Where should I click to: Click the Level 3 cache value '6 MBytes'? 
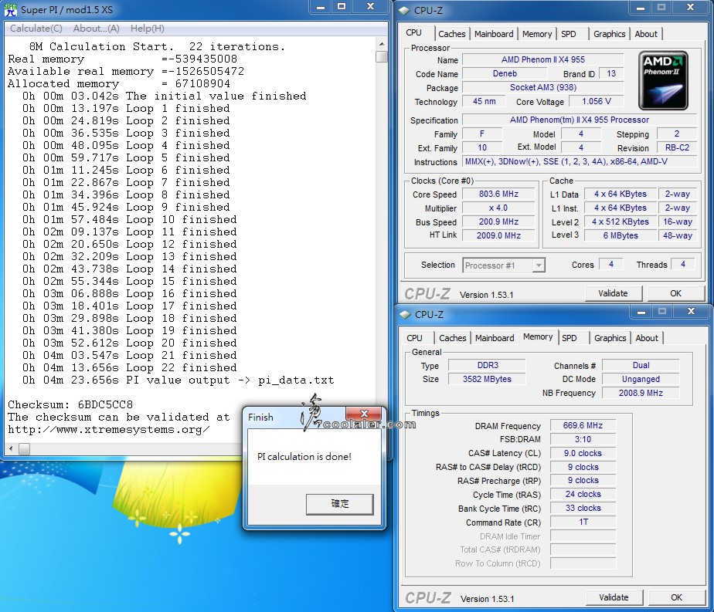620,235
